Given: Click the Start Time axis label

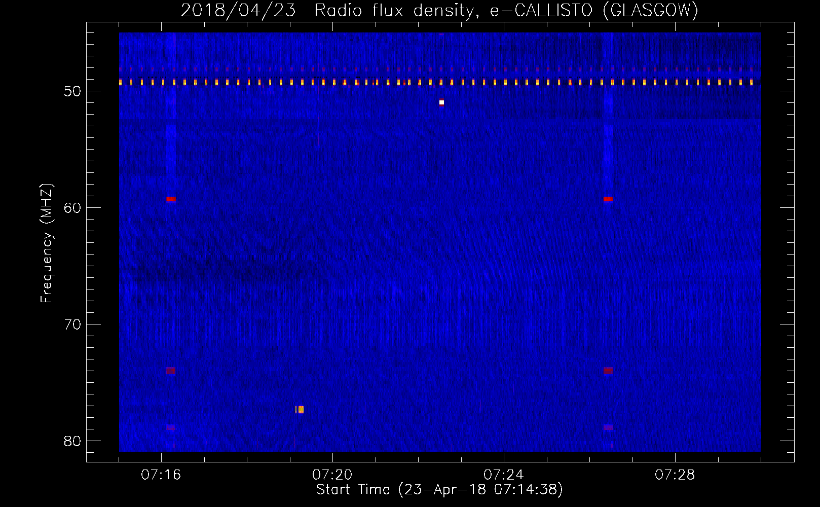Looking at the screenshot, I should pyautogui.click(x=439, y=490).
